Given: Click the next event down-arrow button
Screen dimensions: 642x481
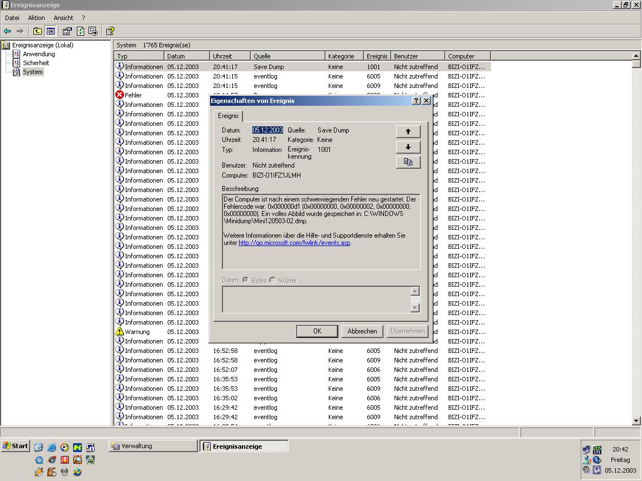Looking at the screenshot, I should (408, 147).
